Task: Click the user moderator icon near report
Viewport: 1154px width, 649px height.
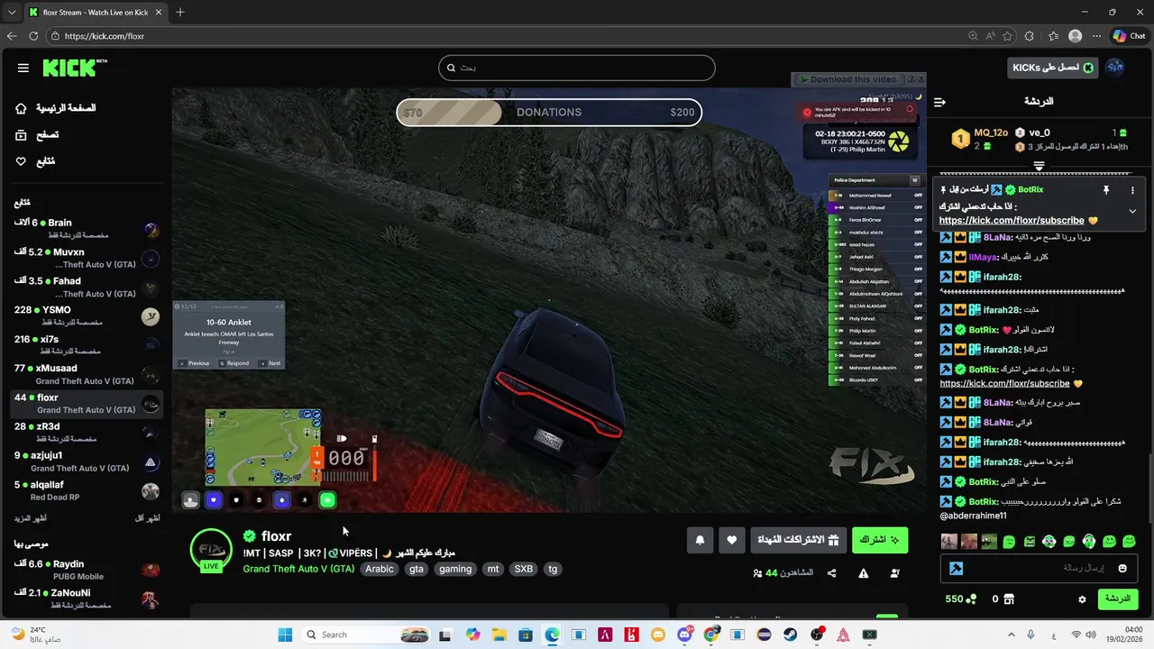Action: (x=895, y=572)
